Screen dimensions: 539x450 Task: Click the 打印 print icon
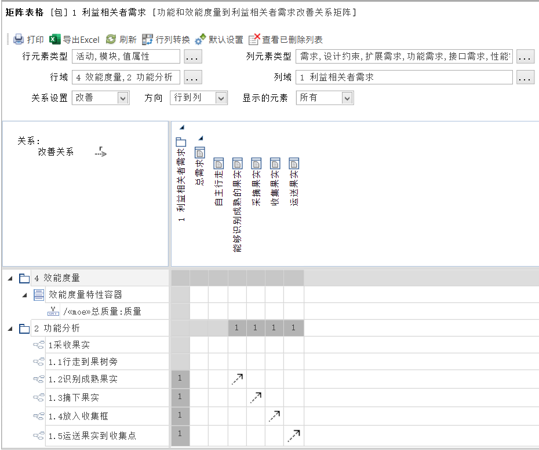[18, 39]
